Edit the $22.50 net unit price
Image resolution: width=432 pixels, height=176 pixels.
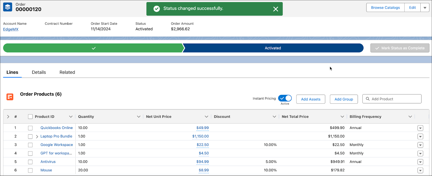coord(203,145)
